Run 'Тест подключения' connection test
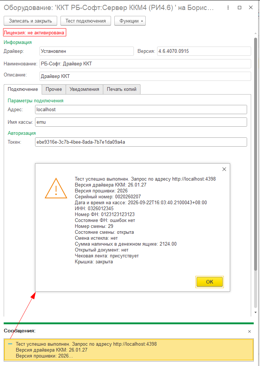Screen dimensions: 260x366 86,21
